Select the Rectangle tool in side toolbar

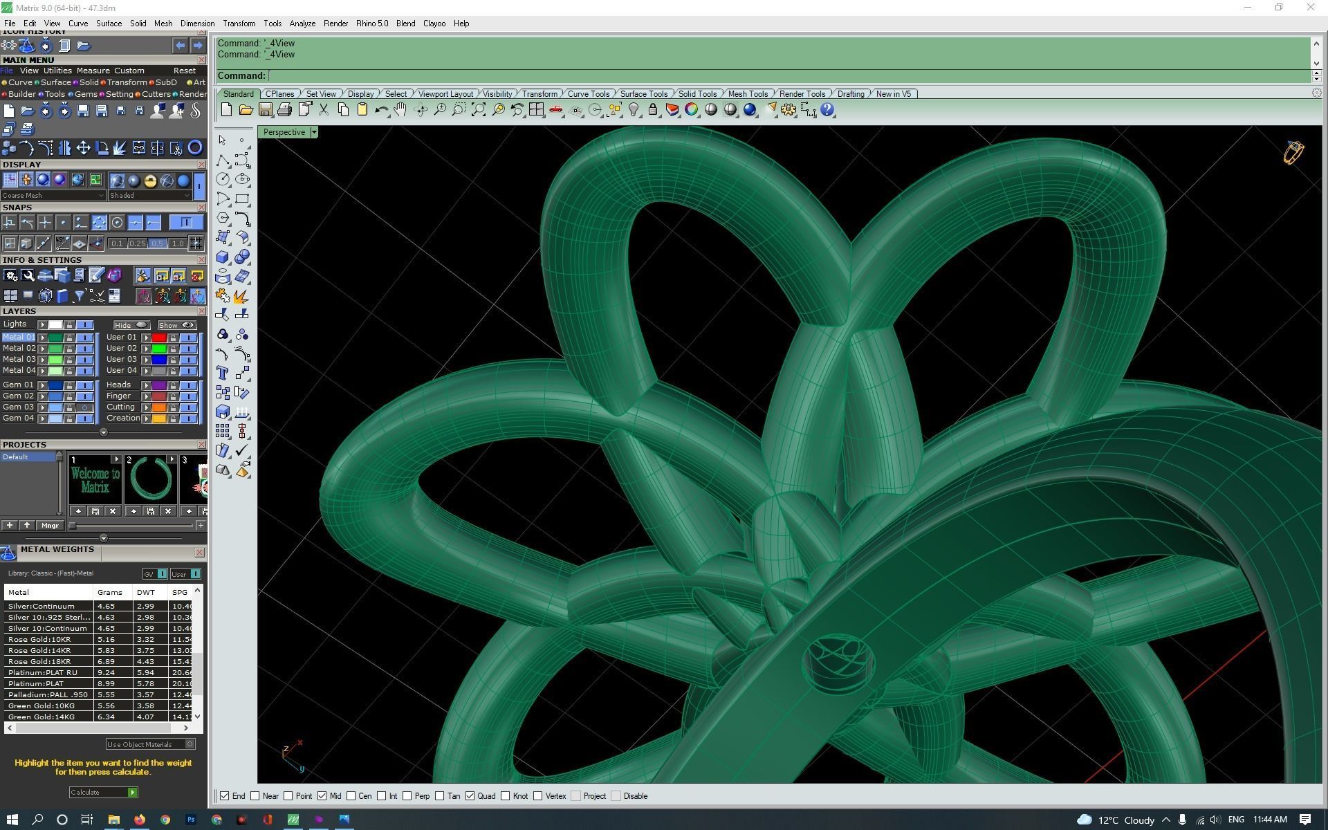coord(242,199)
